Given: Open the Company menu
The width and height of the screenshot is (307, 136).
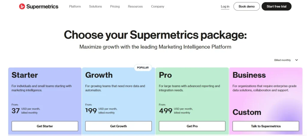Looking at the screenshot, I should 158,7.
